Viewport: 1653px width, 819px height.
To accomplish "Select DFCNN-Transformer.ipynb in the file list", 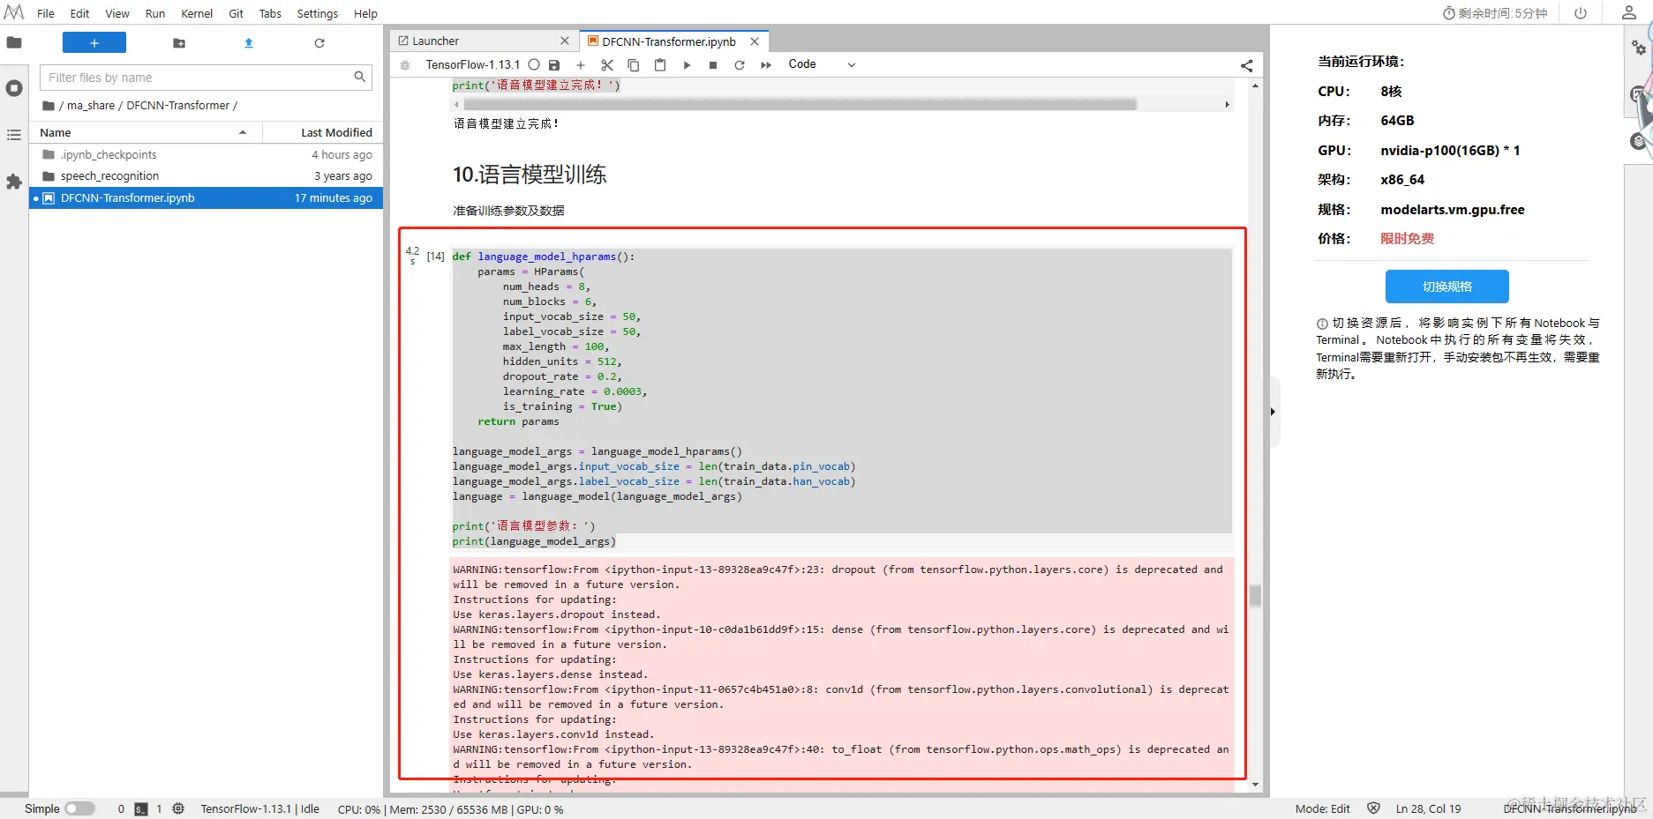I will click(x=207, y=198).
